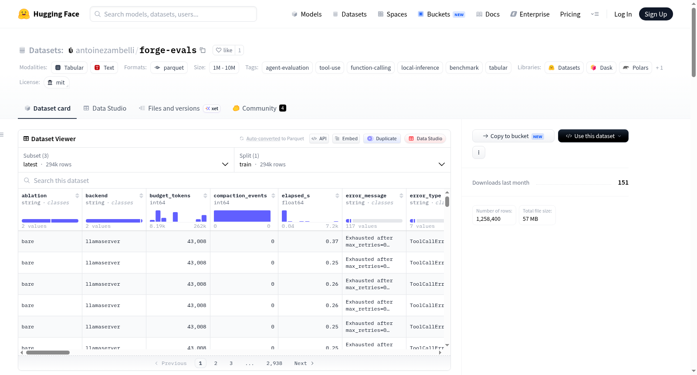Click the Next page button
Viewport: 697px width, 375px height.
pos(304,363)
